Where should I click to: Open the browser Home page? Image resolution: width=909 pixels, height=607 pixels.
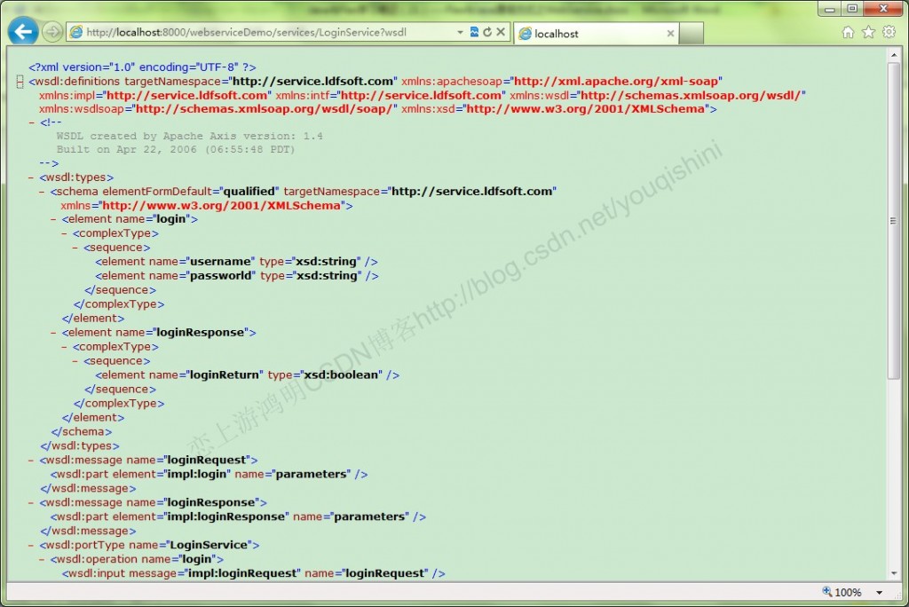pos(848,30)
